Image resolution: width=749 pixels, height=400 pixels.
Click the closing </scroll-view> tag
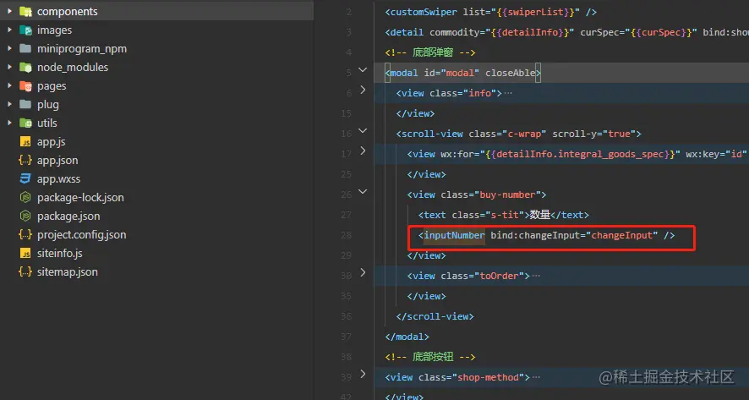click(435, 316)
